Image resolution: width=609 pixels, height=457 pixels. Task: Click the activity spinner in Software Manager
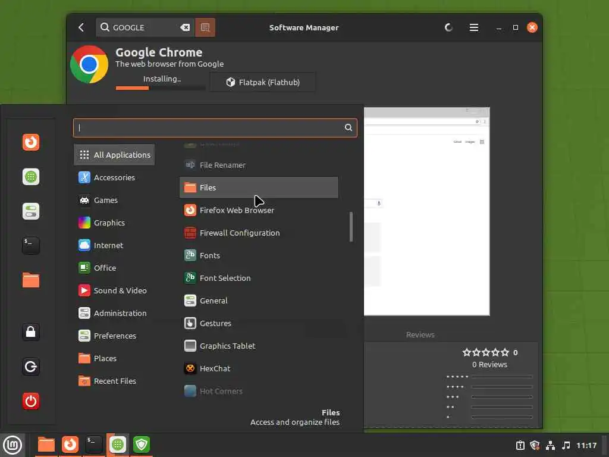point(448,27)
